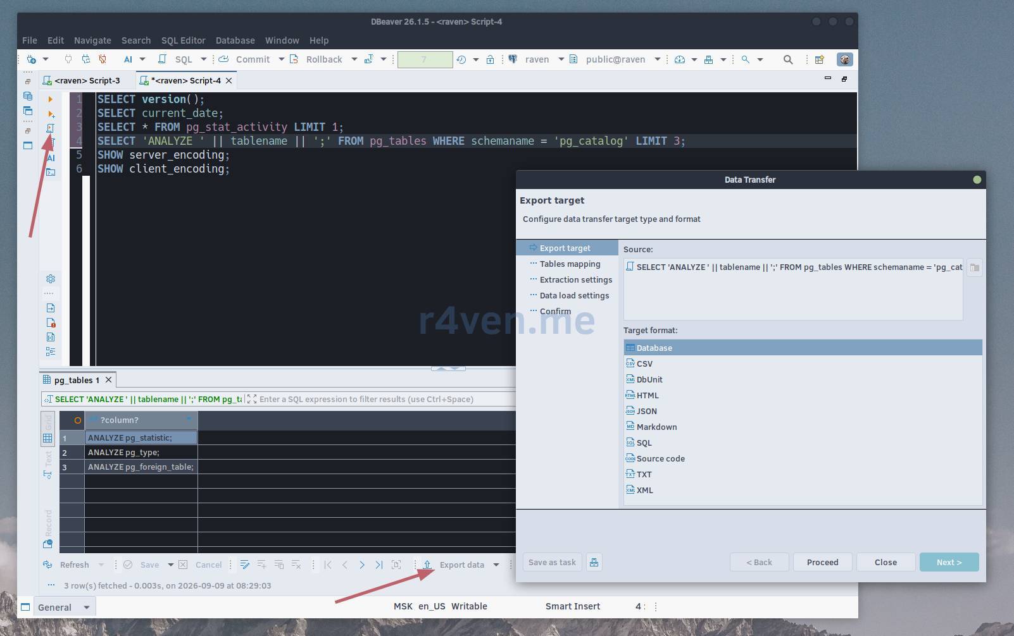Click the transaction lock icon in toolbar
The image size is (1014, 636).
pyautogui.click(x=490, y=59)
